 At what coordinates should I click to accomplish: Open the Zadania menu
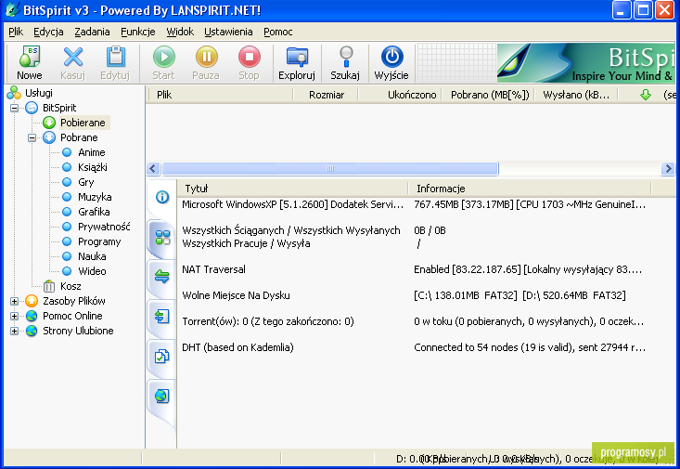[x=92, y=32]
